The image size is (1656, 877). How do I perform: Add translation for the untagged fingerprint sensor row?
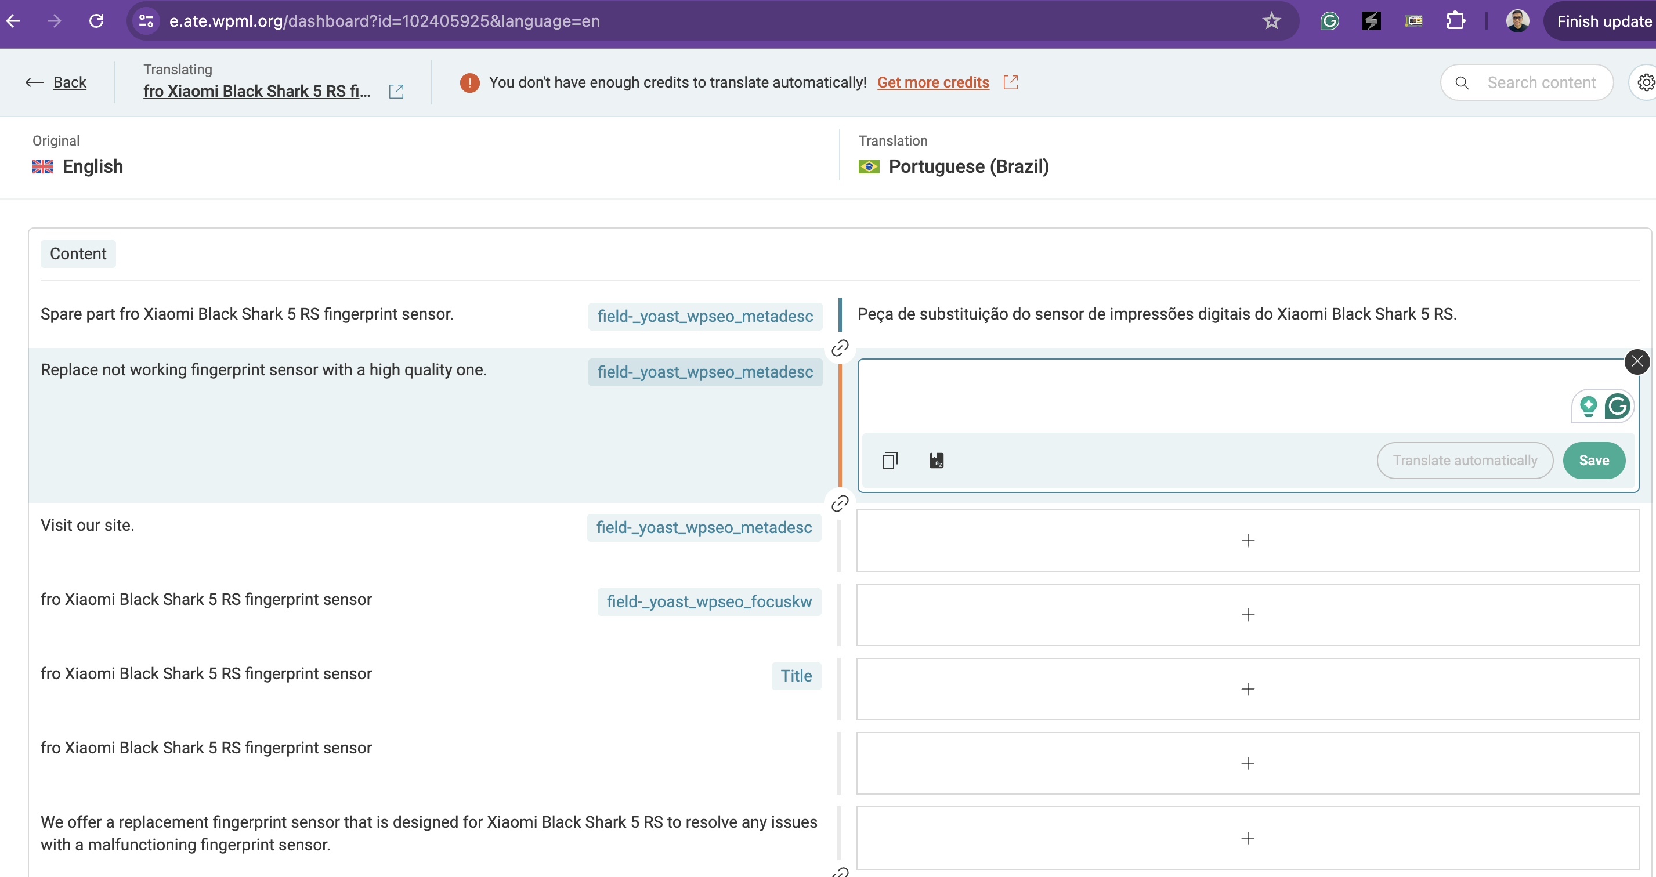tap(1247, 763)
